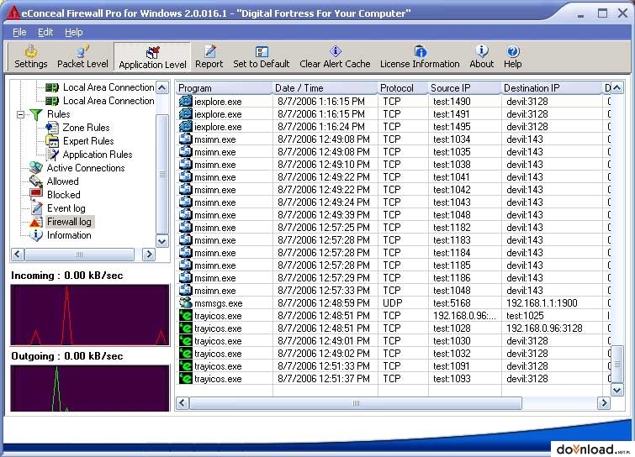Select Expert Rules in the tree

tap(88, 141)
